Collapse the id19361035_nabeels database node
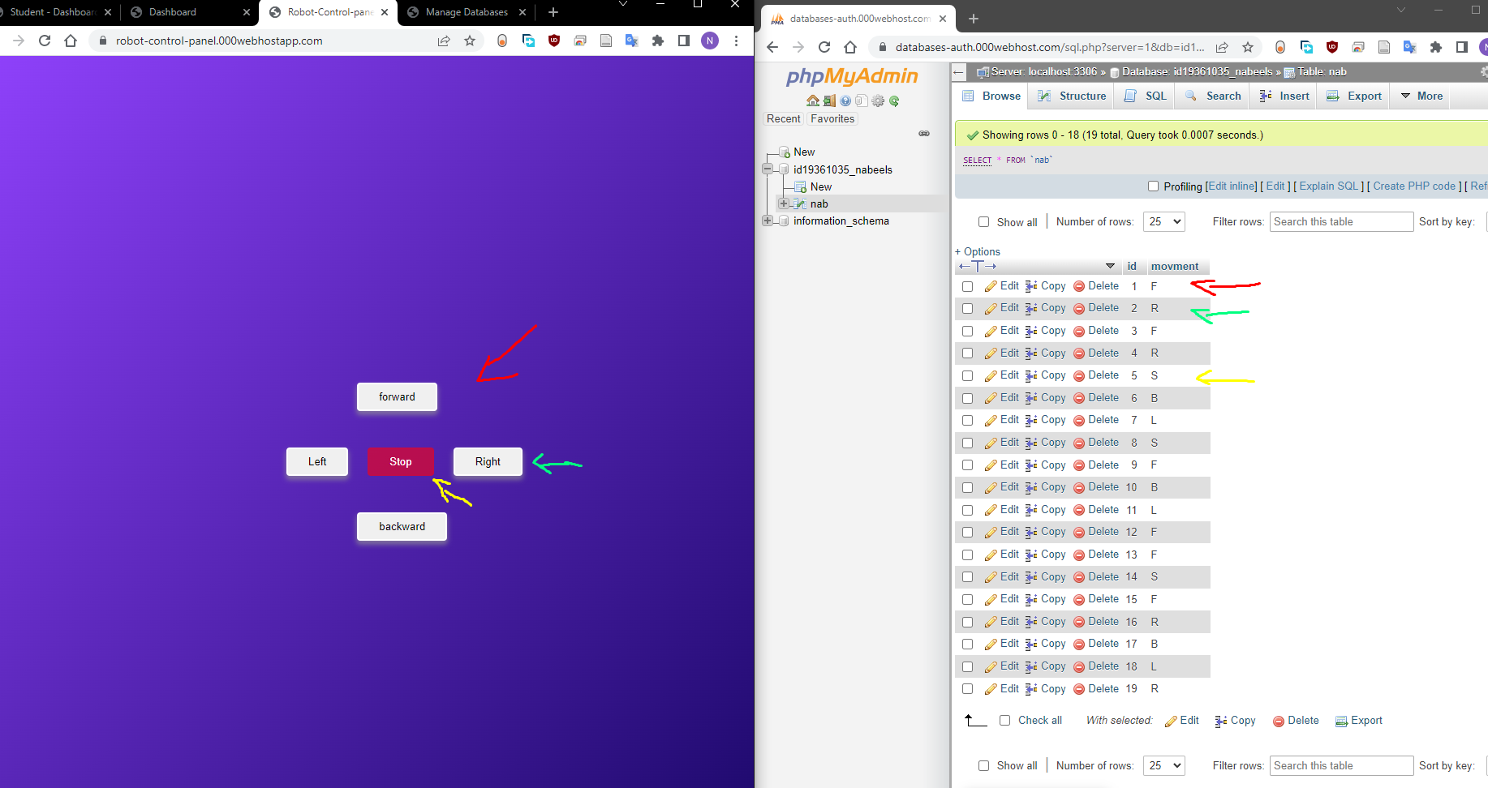Screen dimensions: 1488x788 pyautogui.click(x=768, y=169)
